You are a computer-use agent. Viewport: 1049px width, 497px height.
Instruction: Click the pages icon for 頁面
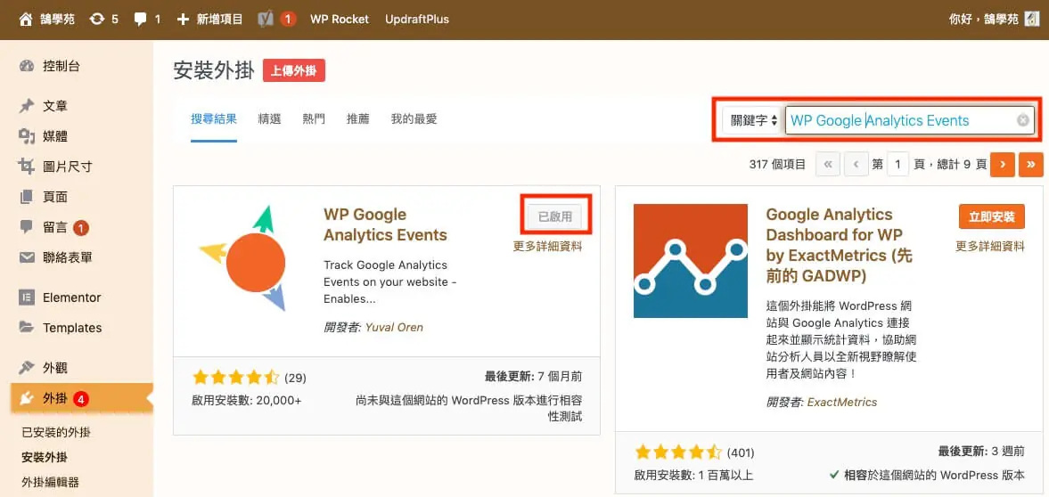coord(27,197)
